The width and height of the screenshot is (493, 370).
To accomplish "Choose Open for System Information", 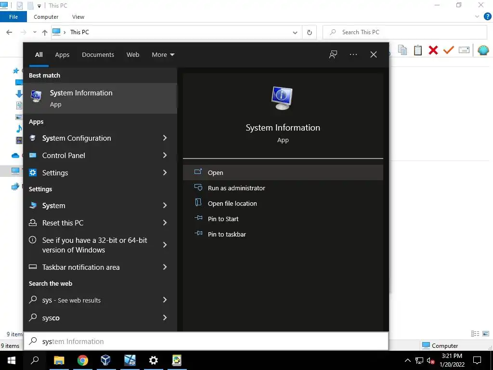I will [283, 172].
